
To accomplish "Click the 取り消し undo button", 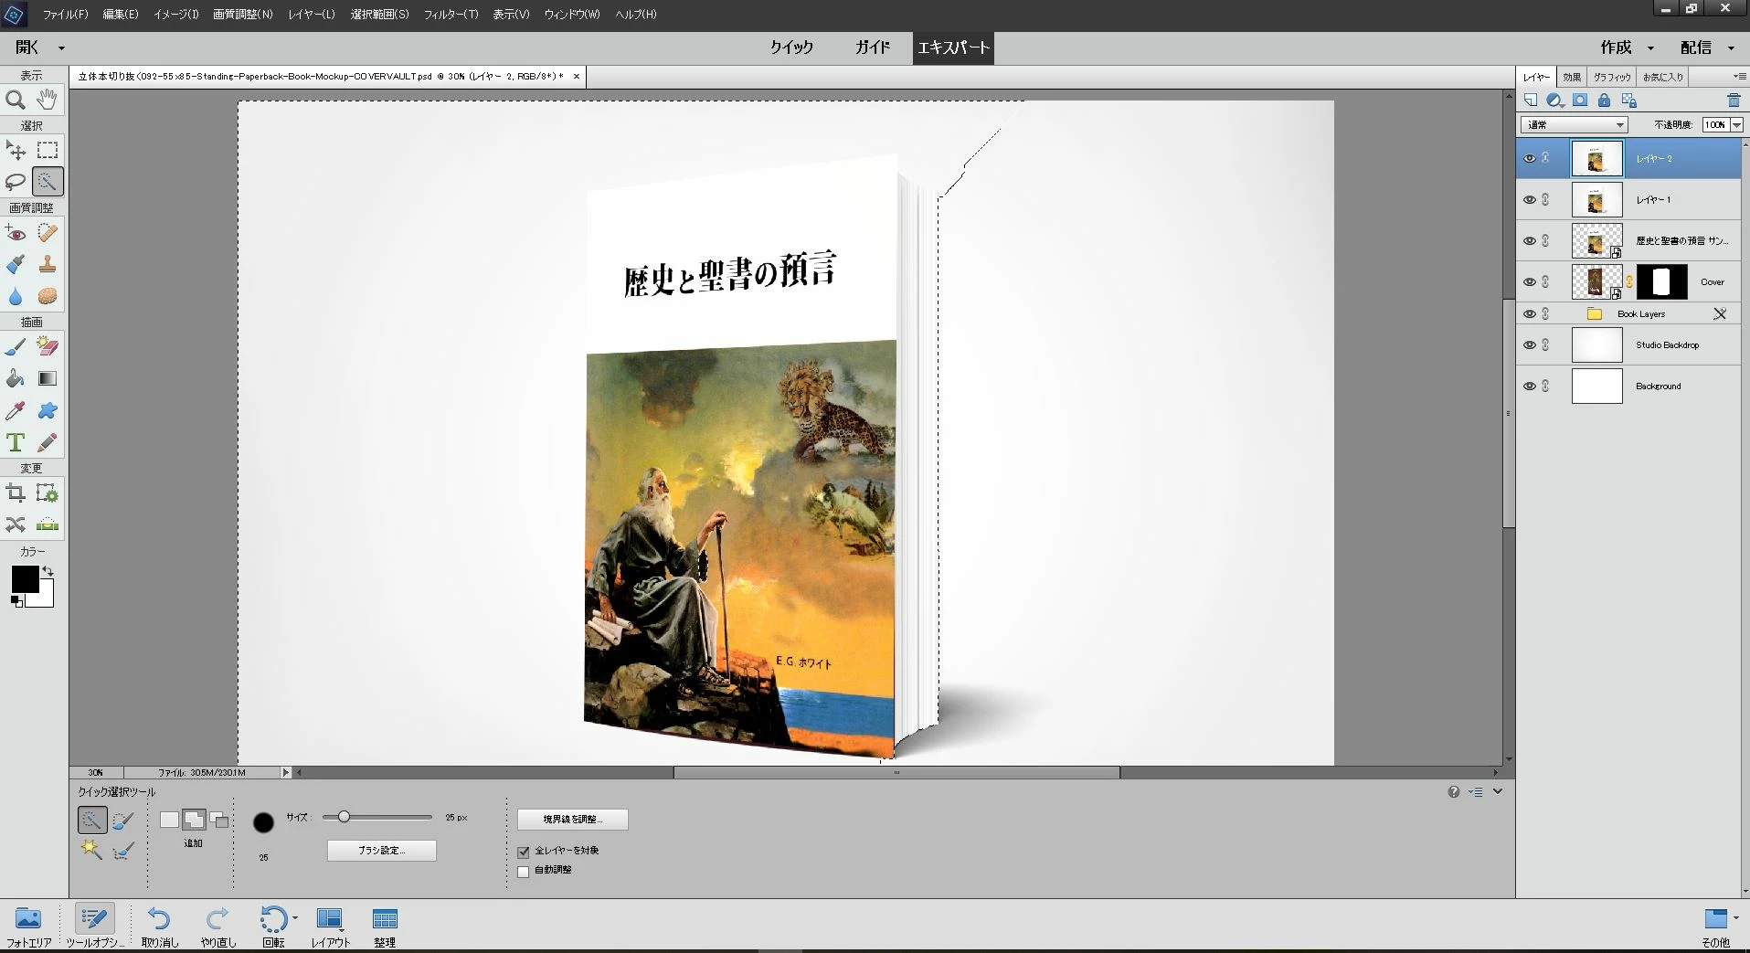I will point(159,926).
